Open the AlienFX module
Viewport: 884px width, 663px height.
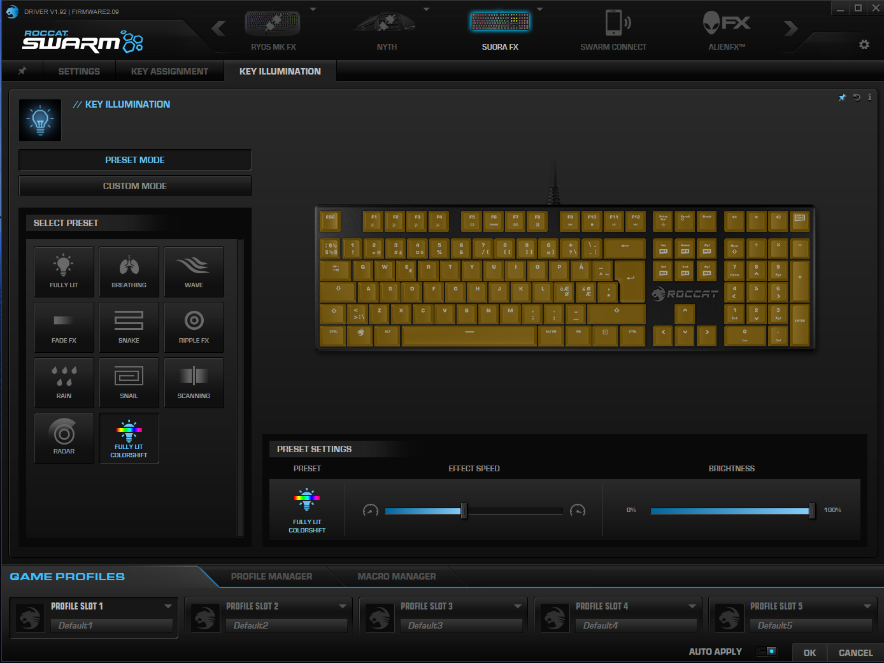[727, 30]
